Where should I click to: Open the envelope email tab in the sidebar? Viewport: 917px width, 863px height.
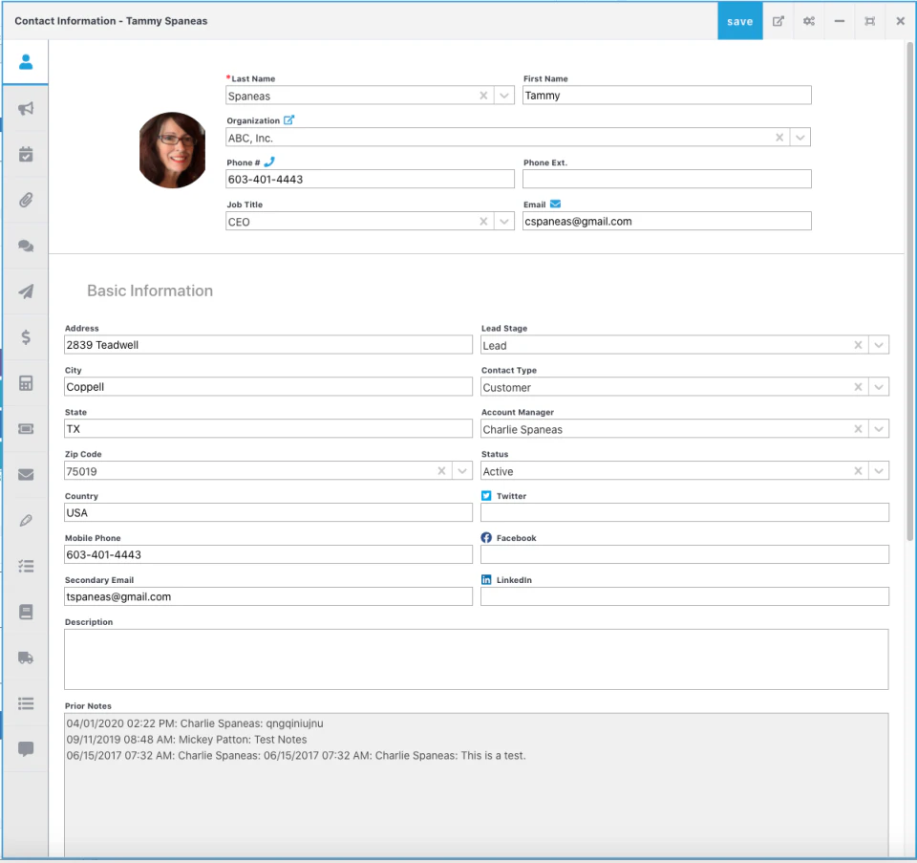pyautogui.click(x=25, y=474)
